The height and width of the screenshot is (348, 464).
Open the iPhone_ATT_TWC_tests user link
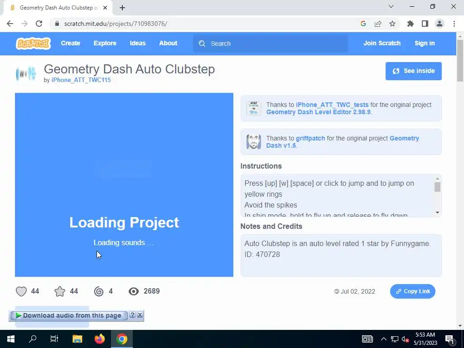click(332, 105)
